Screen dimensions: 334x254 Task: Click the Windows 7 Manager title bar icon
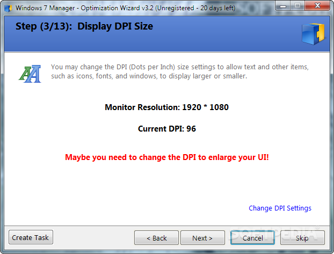click(8, 8)
